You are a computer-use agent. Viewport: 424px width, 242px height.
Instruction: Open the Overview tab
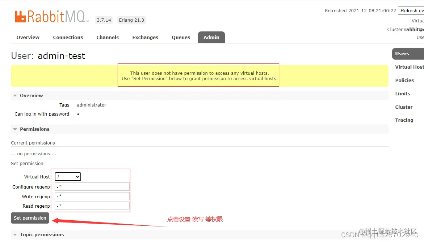click(x=28, y=38)
